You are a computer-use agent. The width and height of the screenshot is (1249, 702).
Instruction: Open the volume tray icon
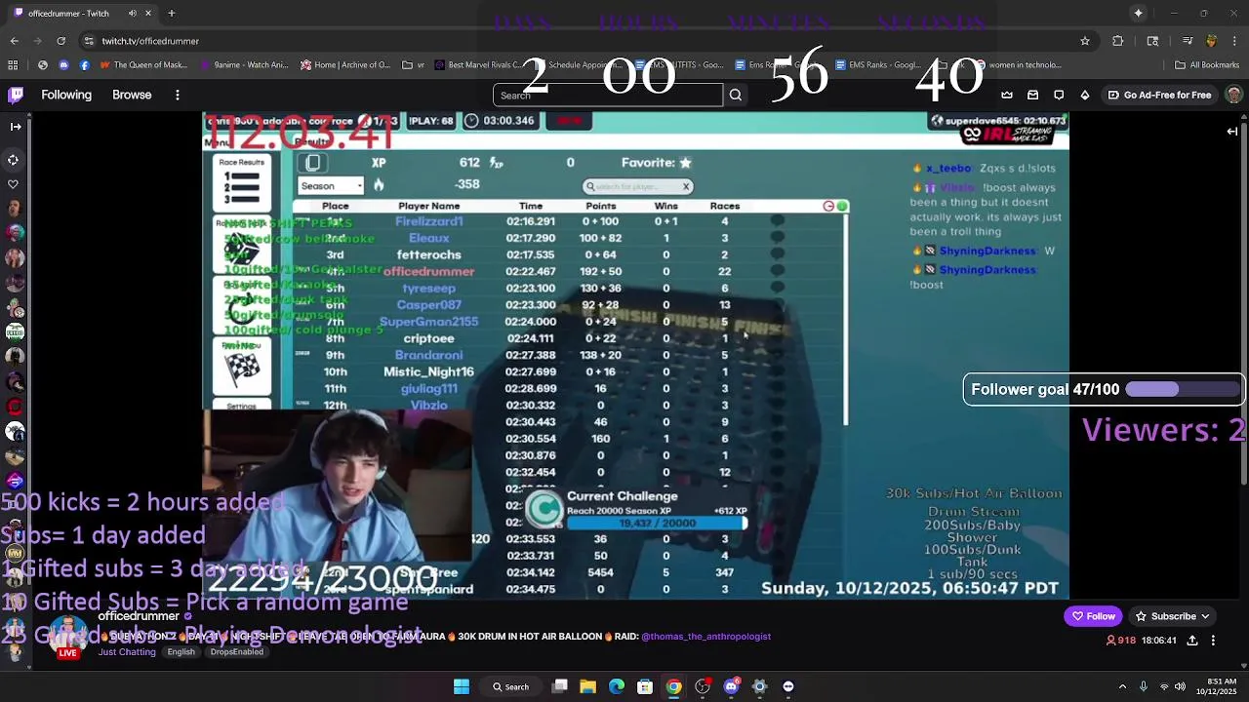pos(1180,686)
